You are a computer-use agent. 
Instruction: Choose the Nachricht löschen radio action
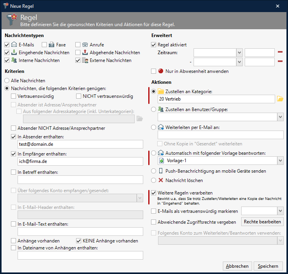(x=154, y=180)
